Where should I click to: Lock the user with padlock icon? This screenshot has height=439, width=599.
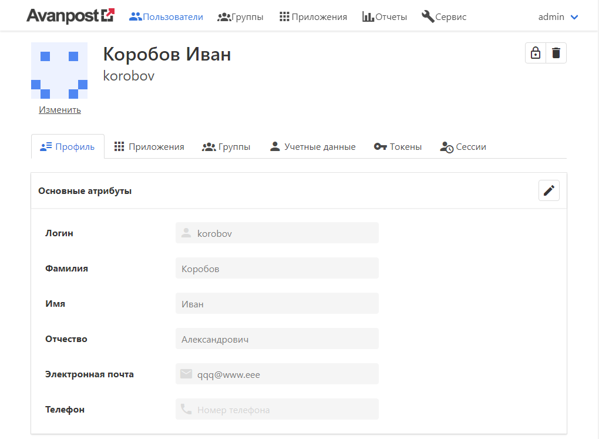click(x=536, y=53)
